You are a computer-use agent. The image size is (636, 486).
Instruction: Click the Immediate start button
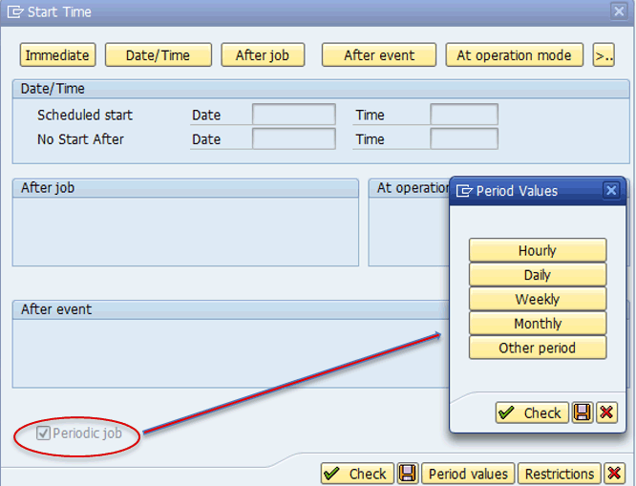tap(57, 54)
